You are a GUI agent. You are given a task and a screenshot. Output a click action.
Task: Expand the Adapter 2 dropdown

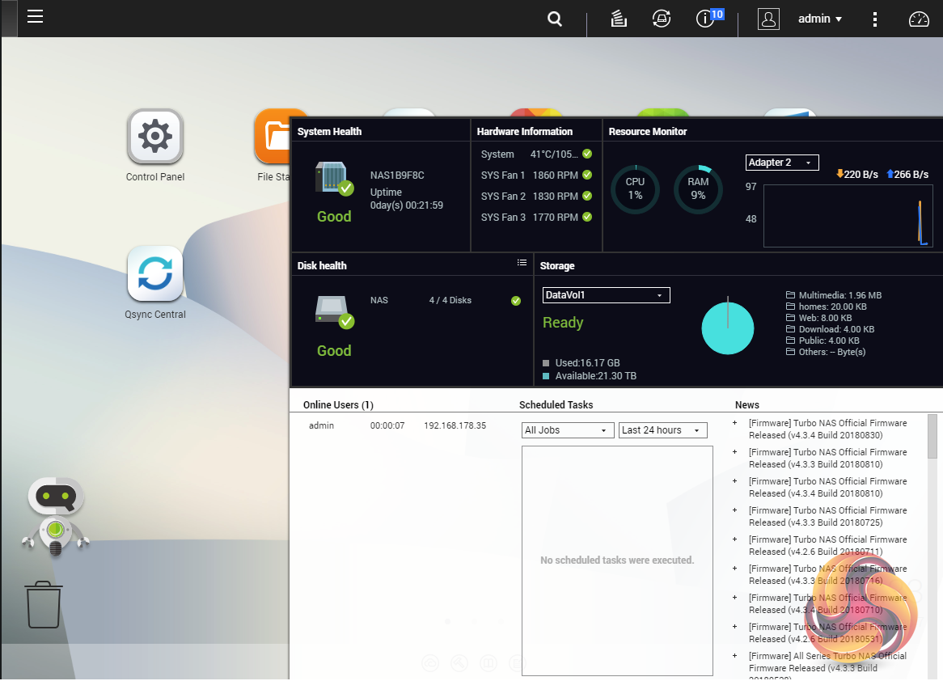(x=782, y=163)
